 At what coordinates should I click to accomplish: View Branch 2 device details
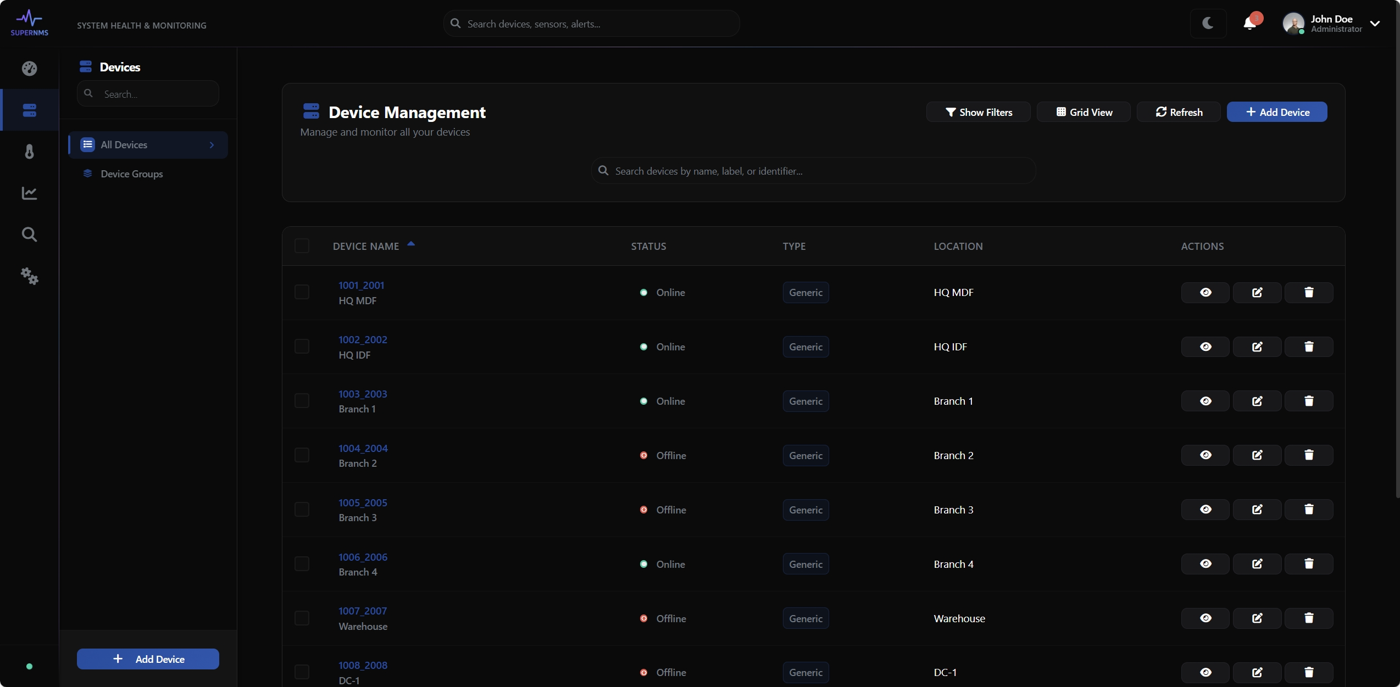click(x=1205, y=455)
